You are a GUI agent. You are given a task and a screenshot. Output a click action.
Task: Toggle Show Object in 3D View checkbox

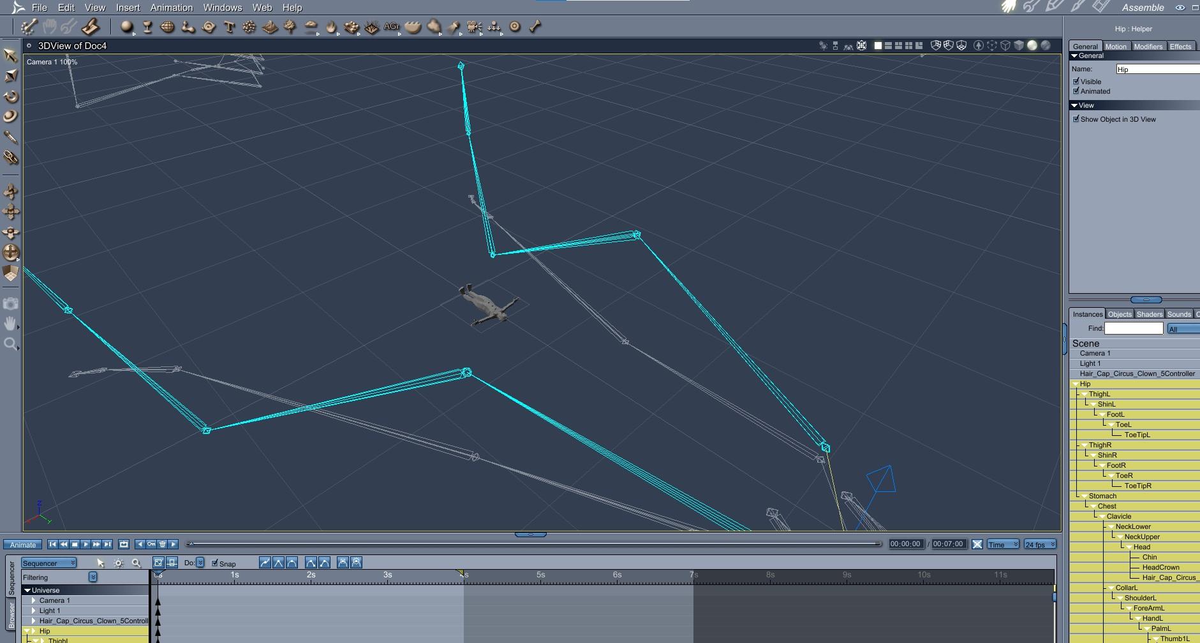pos(1076,119)
